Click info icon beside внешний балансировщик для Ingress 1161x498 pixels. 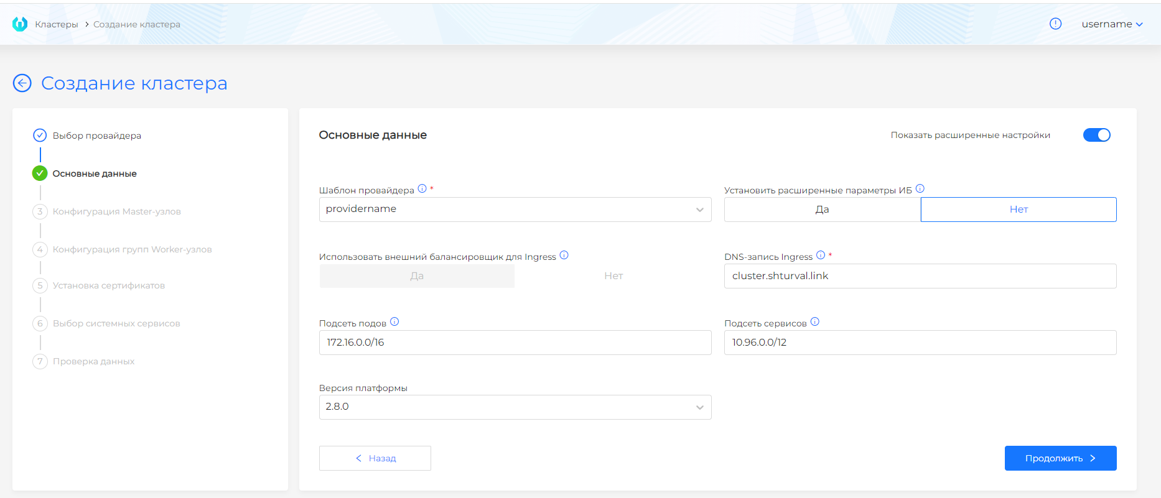pos(564,256)
